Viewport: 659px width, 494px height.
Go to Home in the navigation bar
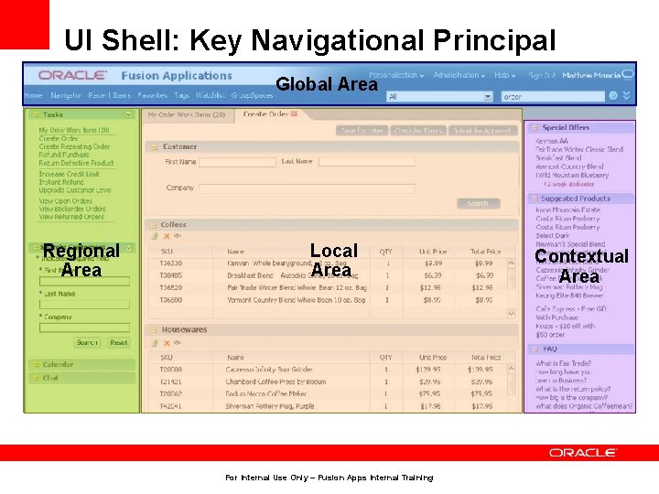click(x=33, y=95)
